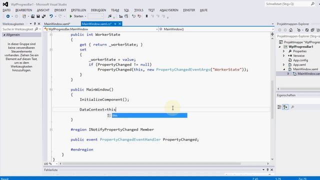Open the PROJEKT menu
This screenshot has height=180, width=320.
(60, 10)
